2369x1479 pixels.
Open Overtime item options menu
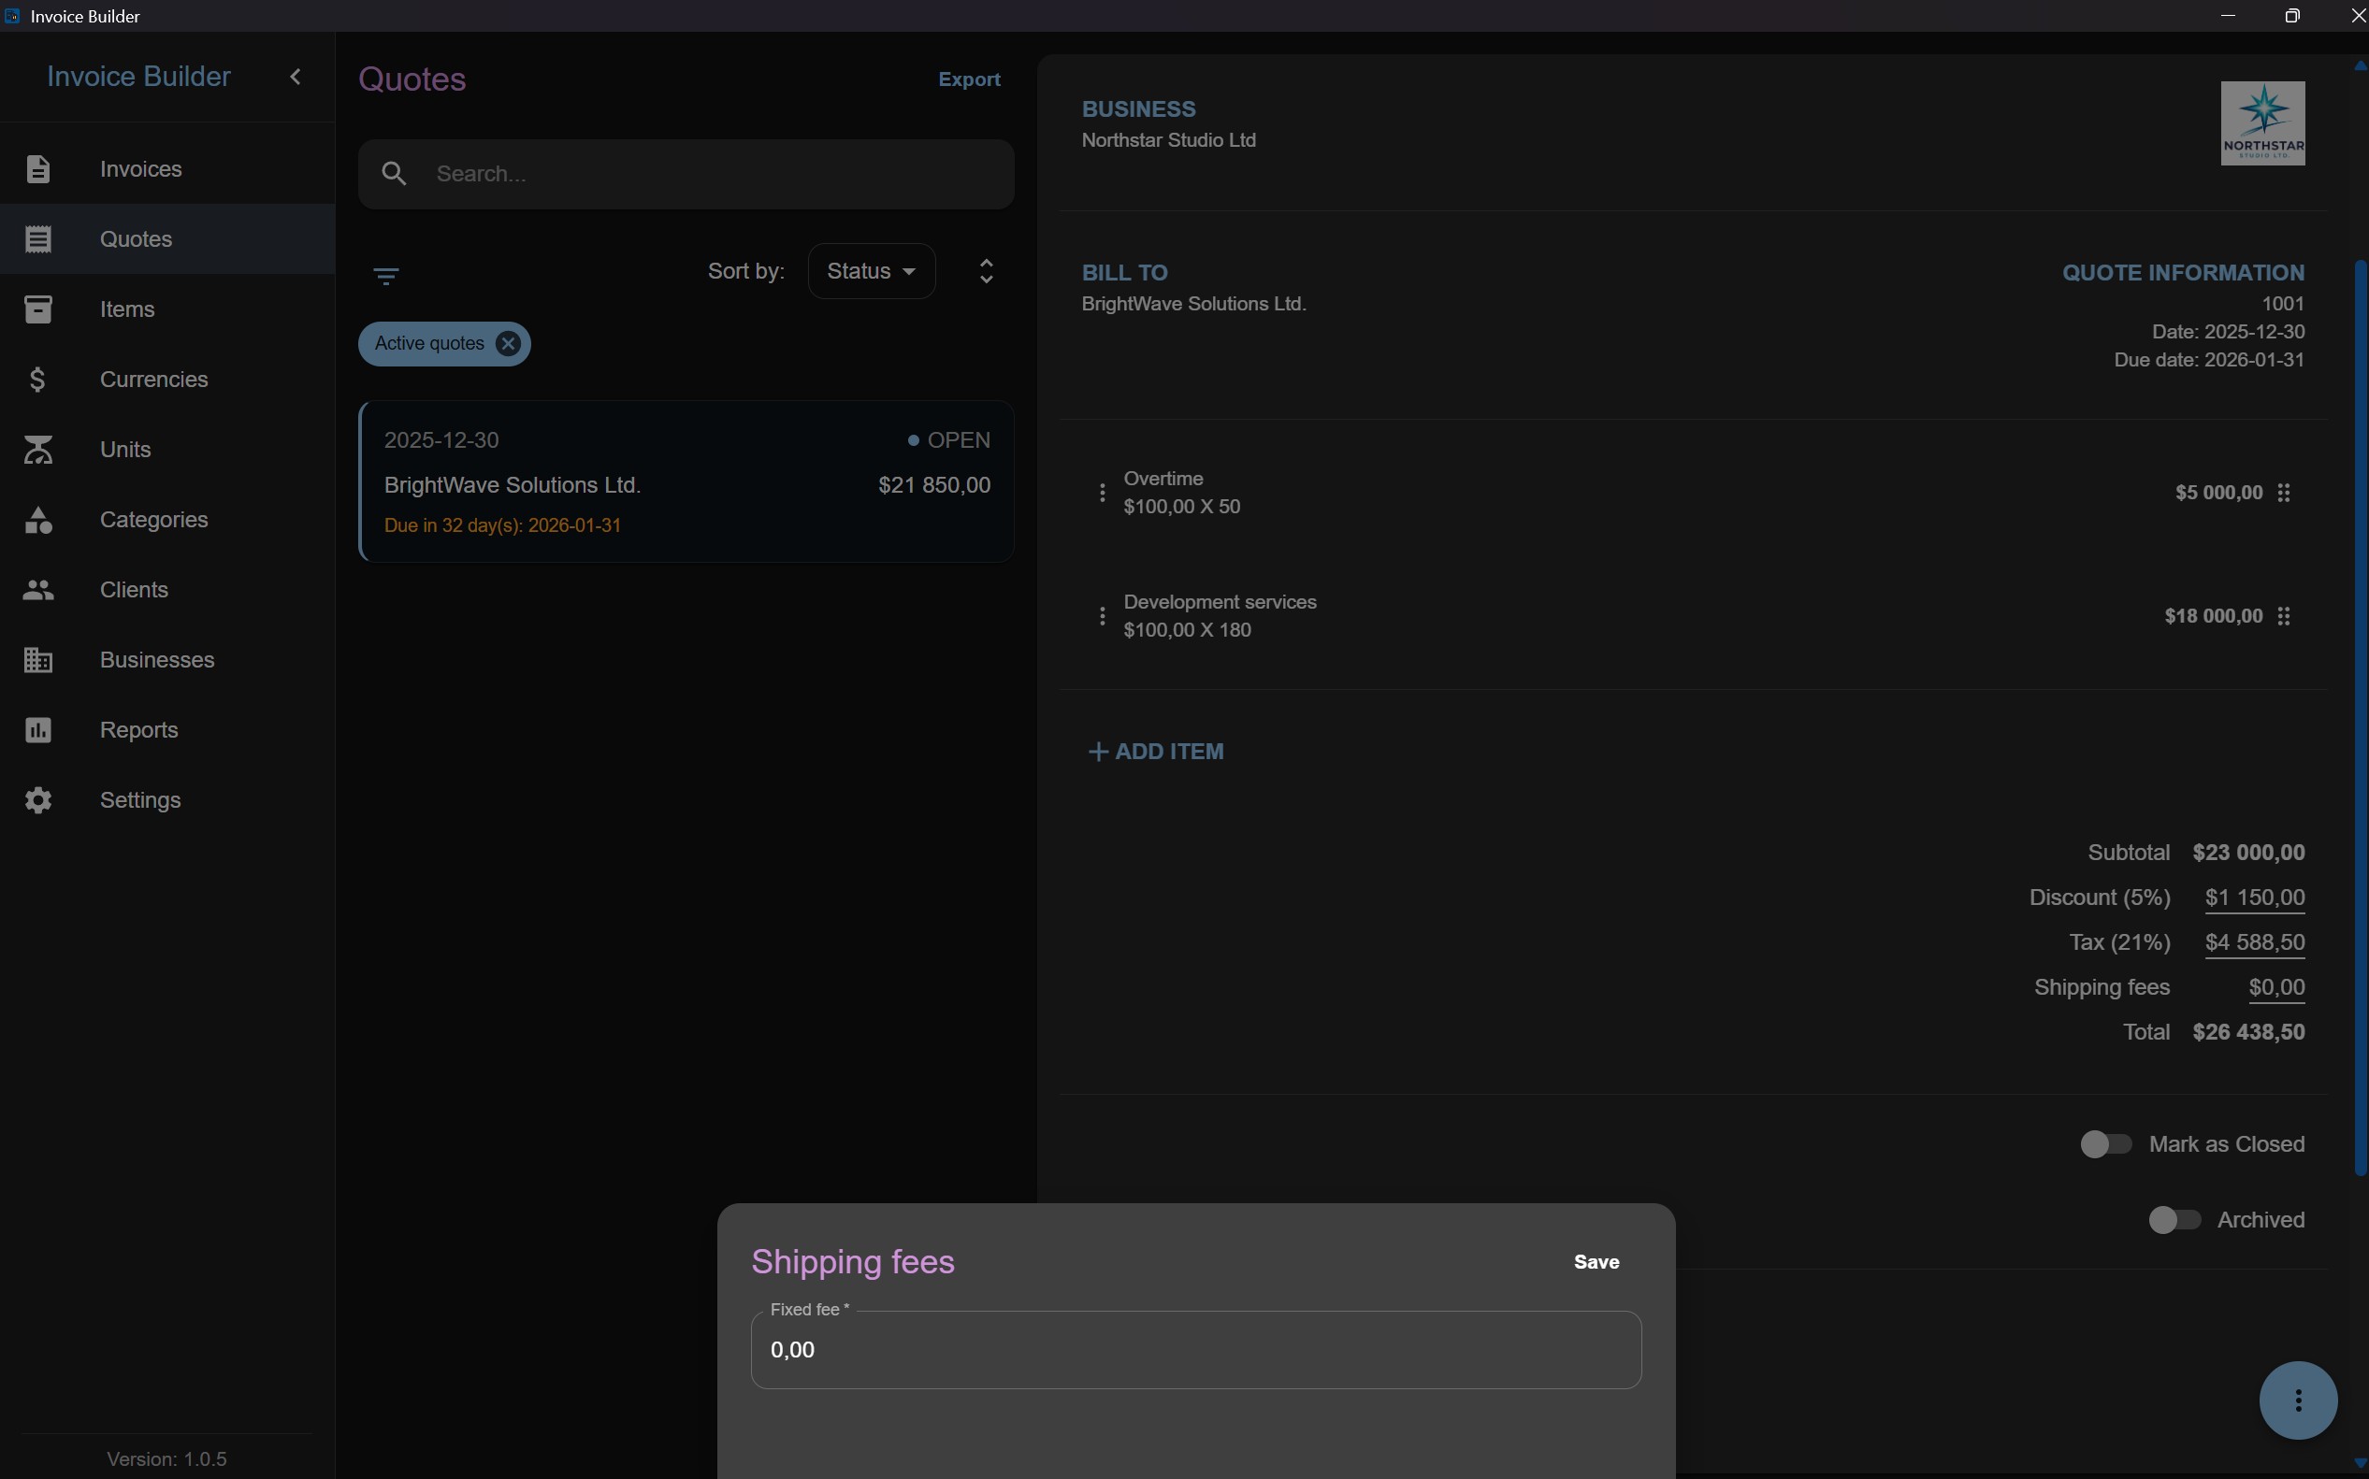1102,493
